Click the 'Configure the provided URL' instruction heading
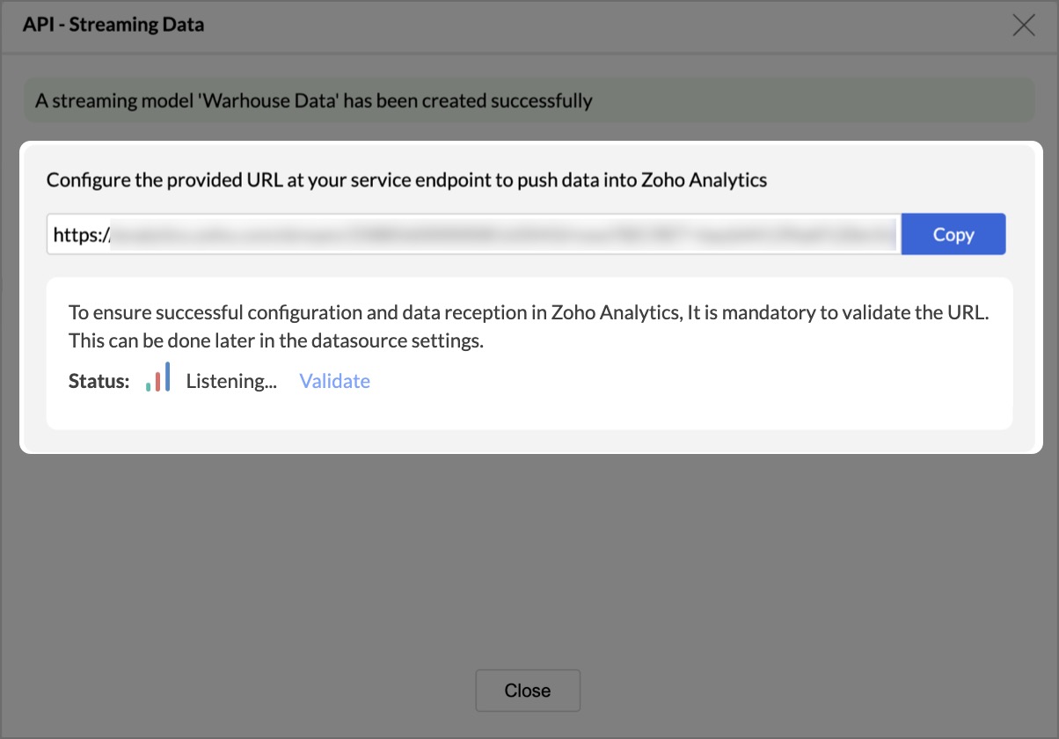The image size is (1059, 739). coord(264,180)
